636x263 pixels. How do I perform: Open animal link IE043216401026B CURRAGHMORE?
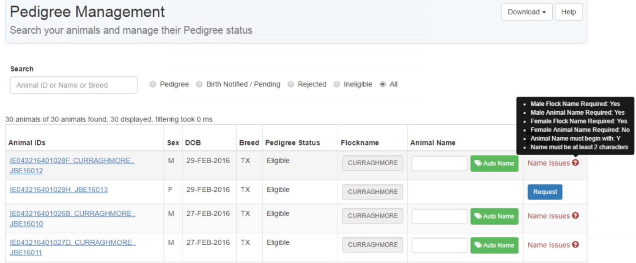click(72, 218)
